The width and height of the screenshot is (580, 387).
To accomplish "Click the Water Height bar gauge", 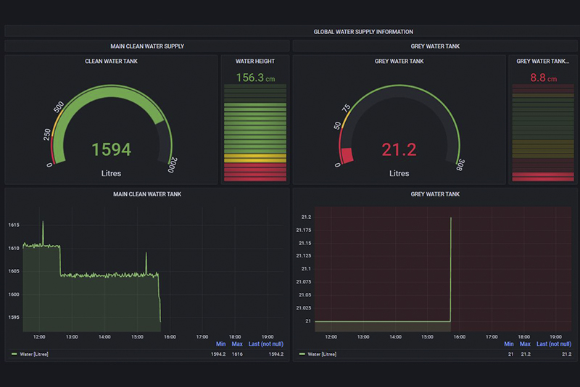I will pos(255,133).
